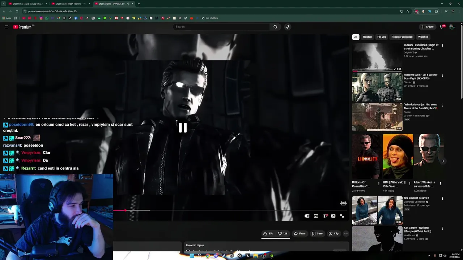
Task: Switch to theater mode
Action: point(333,216)
